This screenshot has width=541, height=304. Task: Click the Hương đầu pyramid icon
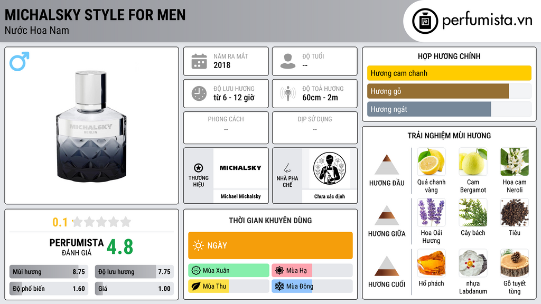tap(387, 165)
